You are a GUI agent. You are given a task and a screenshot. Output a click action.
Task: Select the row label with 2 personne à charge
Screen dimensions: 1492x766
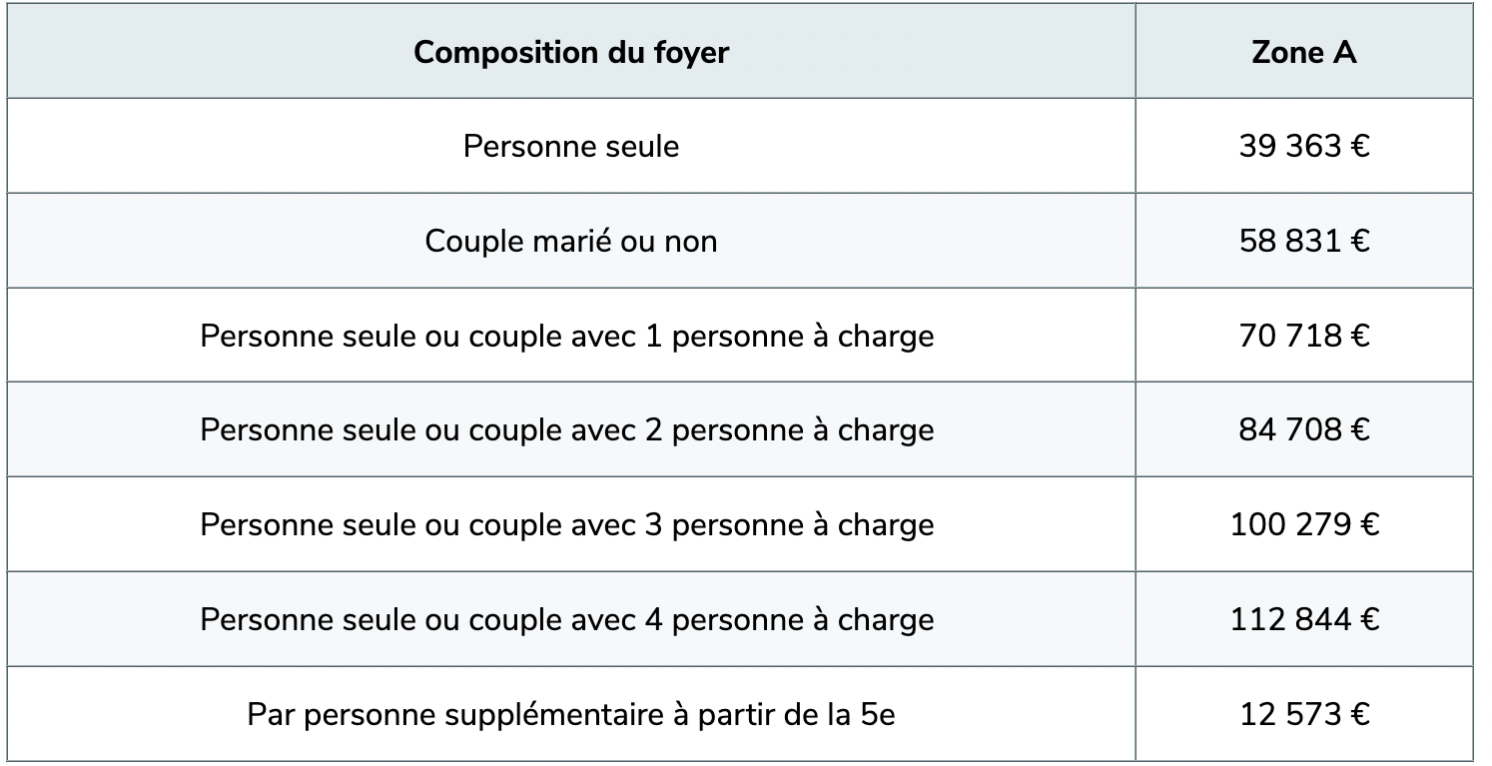[567, 430]
